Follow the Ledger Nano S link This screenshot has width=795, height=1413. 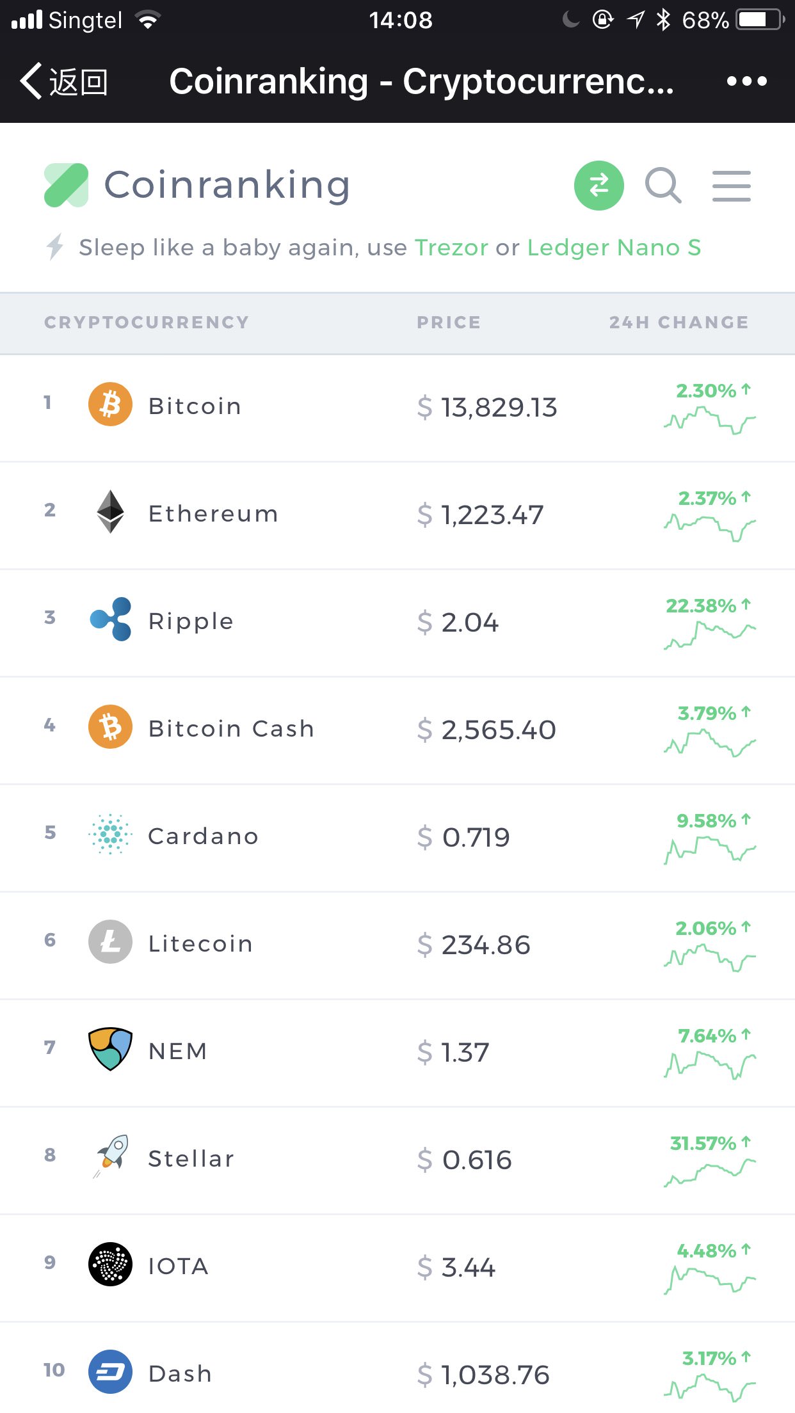(x=614, y=248)
